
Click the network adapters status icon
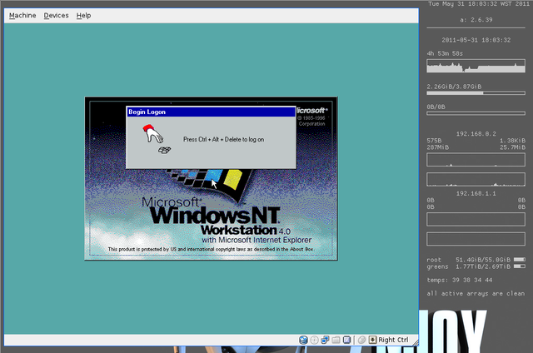coord(325,340)
